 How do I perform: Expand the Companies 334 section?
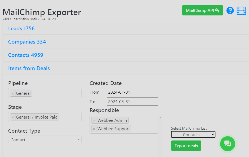(x=27, y=42)
